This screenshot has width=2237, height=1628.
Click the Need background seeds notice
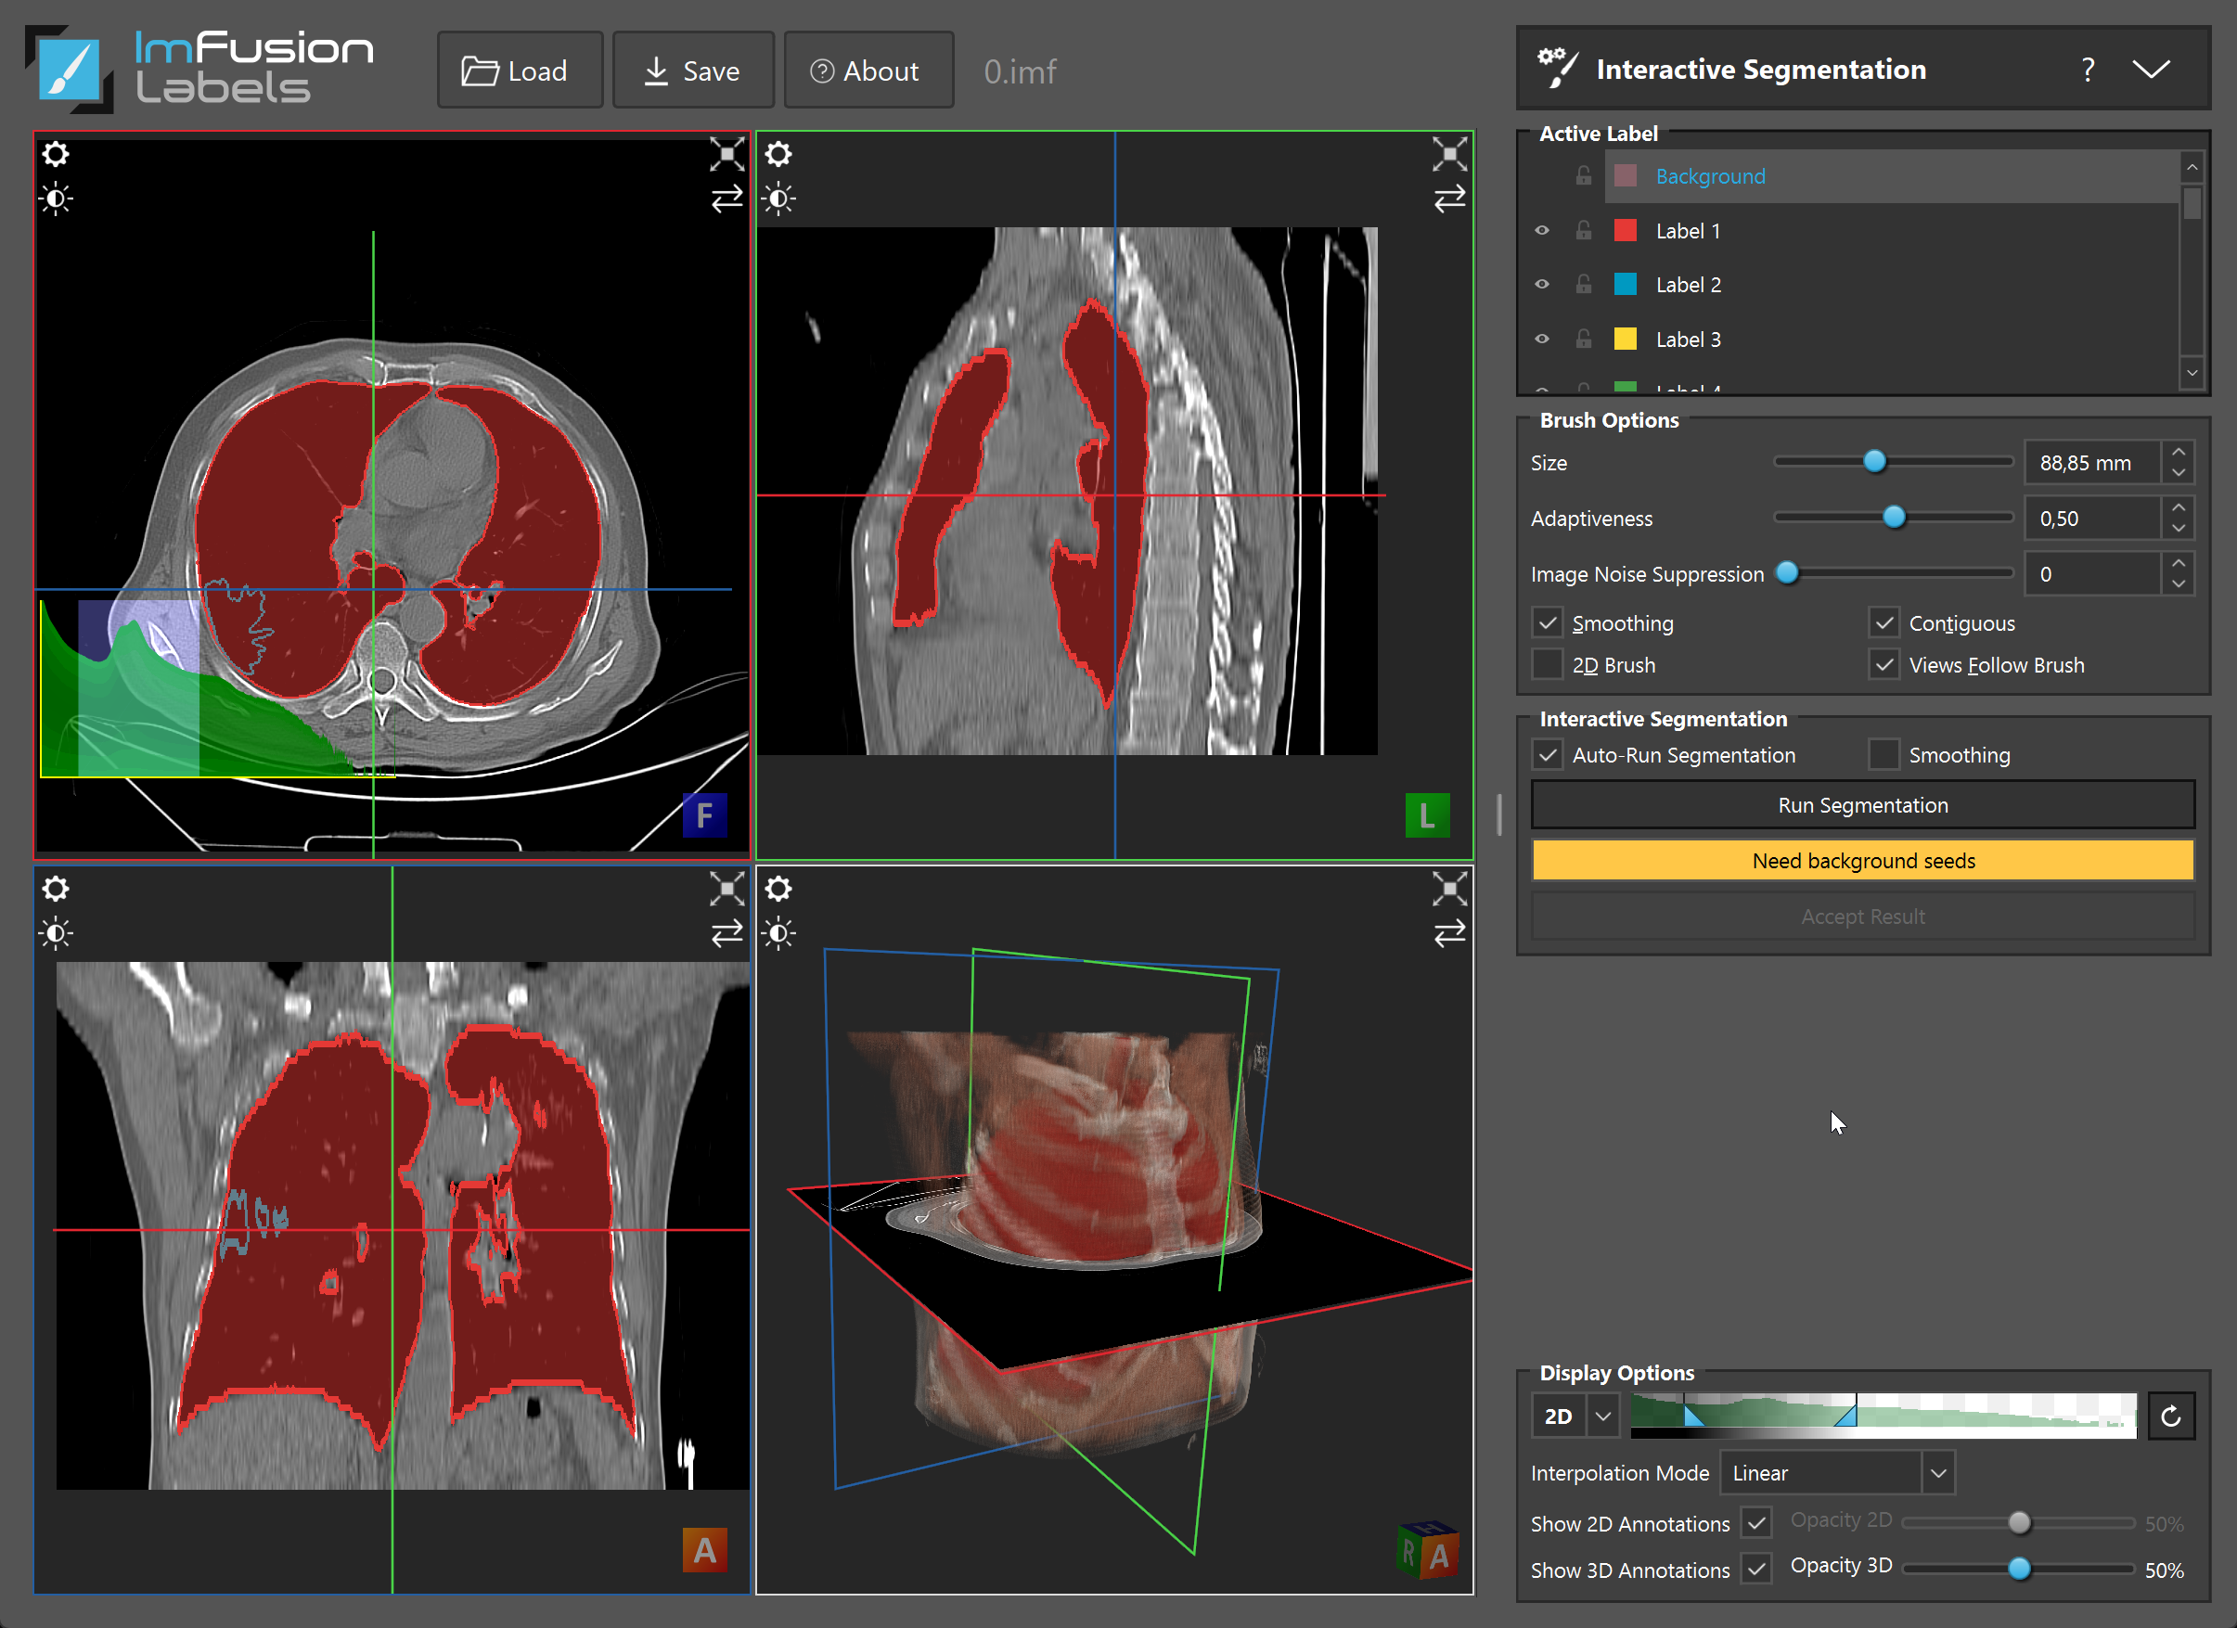pyautogui.click(x=1862, y=860)
